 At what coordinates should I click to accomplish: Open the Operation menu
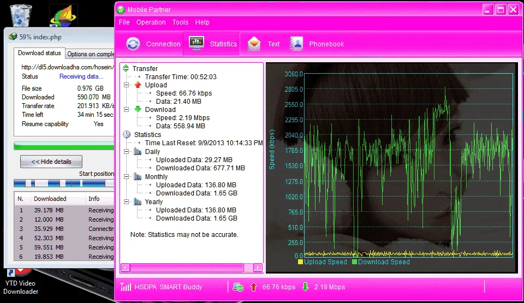151,22
